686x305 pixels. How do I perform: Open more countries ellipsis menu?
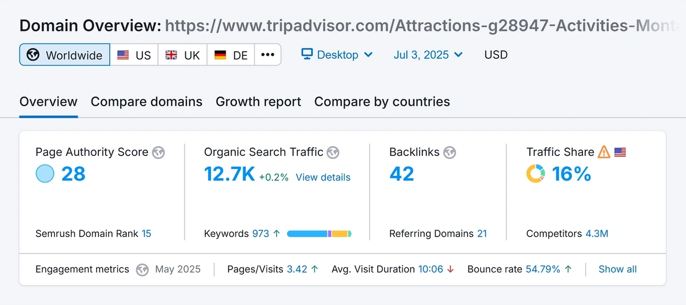point(268,55)
